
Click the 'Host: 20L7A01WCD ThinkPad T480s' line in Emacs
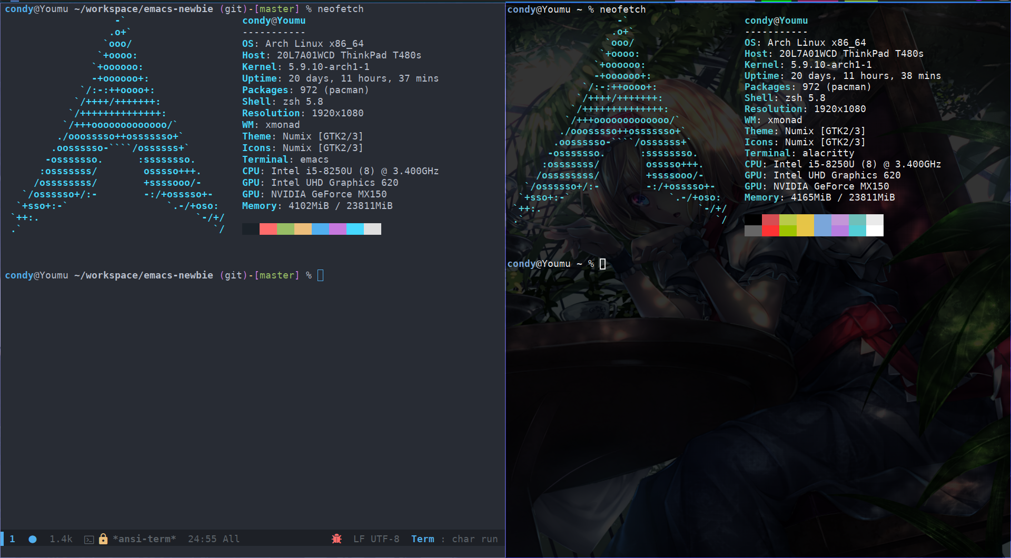pos(332,55)
